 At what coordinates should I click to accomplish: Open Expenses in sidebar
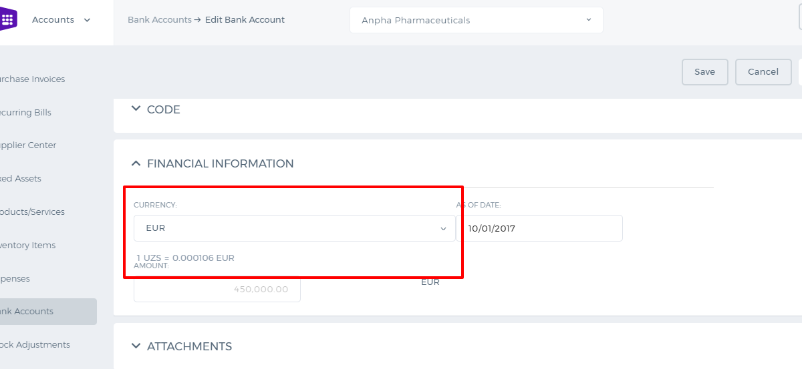[15, 278]
